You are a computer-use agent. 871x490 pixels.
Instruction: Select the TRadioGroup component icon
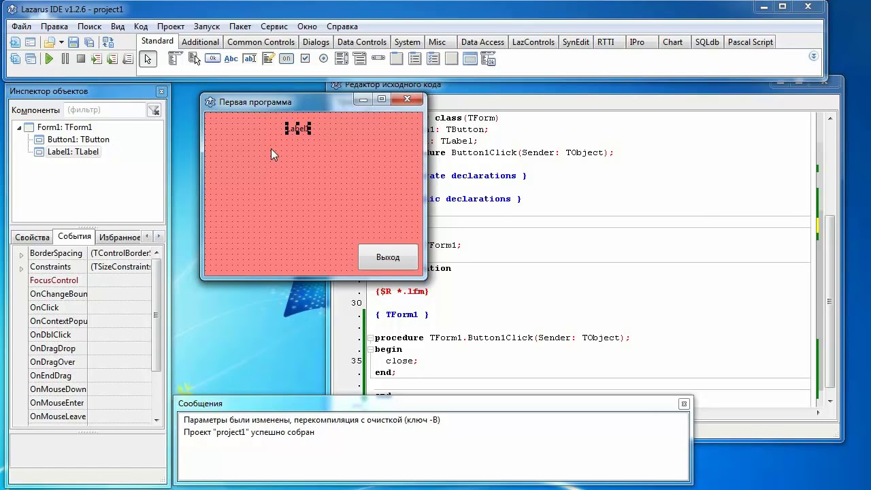[415, 59]
